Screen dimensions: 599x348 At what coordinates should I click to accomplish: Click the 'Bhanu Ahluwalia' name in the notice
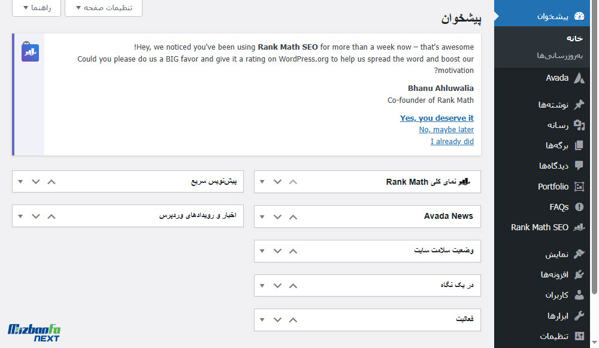(441, 88)
